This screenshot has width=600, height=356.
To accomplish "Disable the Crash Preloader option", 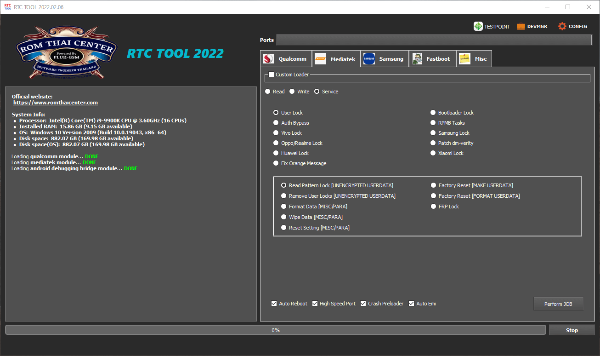I will (363, 303).
